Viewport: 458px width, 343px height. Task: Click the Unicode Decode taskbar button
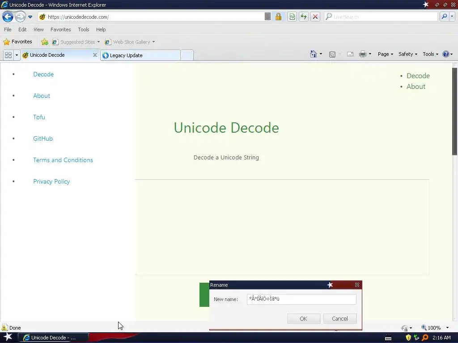pyautogui.click(x=53, y=338)
